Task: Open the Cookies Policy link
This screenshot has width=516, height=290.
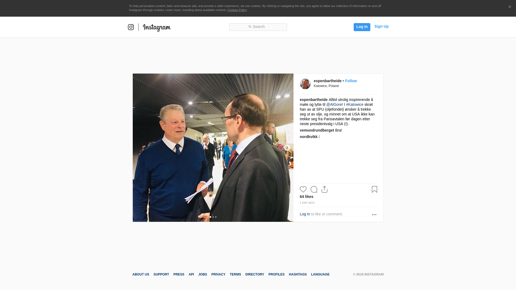Action: (237, 10)
